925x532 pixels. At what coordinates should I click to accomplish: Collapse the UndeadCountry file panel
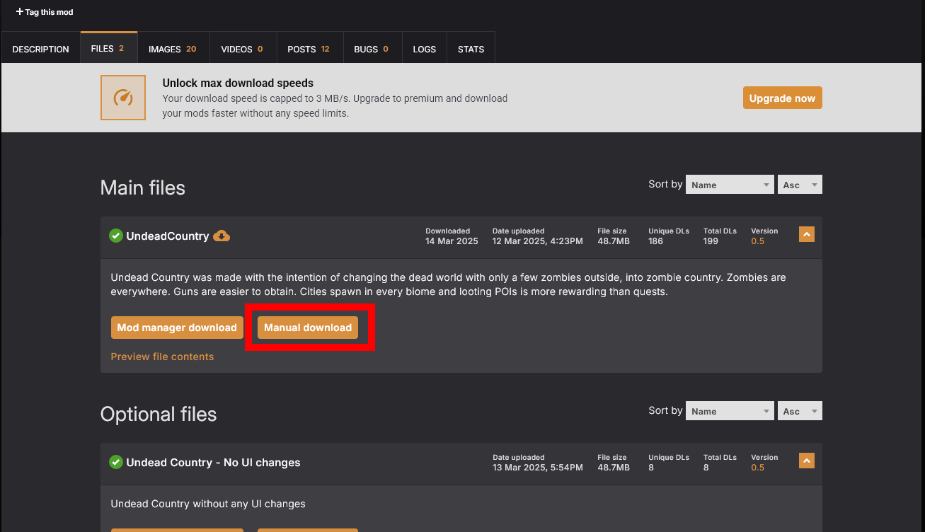(806, 234)
